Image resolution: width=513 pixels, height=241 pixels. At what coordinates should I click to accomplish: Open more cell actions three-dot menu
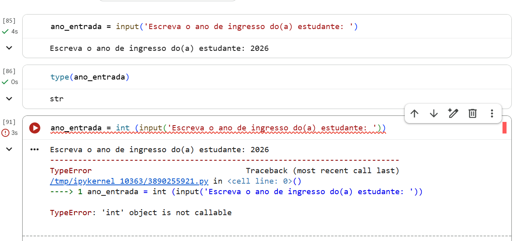[492, 113]
